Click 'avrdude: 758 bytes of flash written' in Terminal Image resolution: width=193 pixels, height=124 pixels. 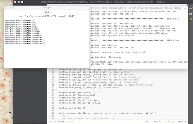point(112,23)
